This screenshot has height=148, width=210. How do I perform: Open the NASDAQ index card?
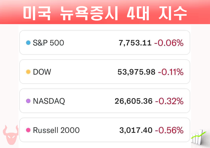[105, 101]
